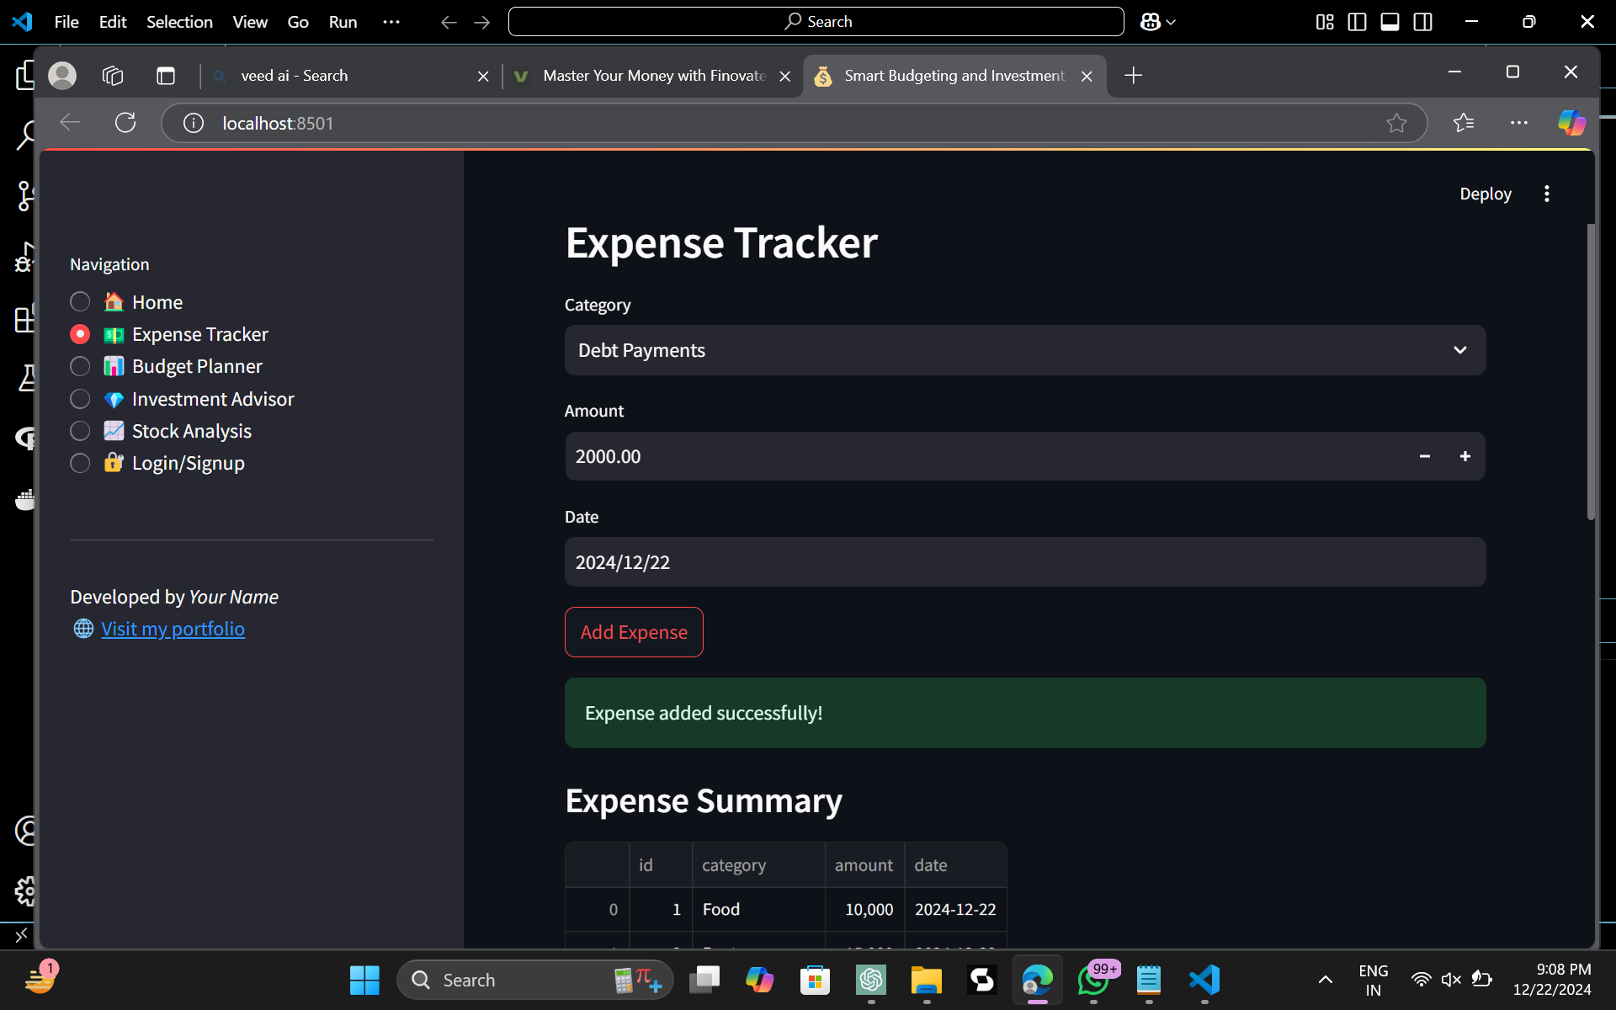Open browser tab actions menu icon
Viewport: 1616px width, 1010px height.
pyautogui.click(x=166, y=76)
